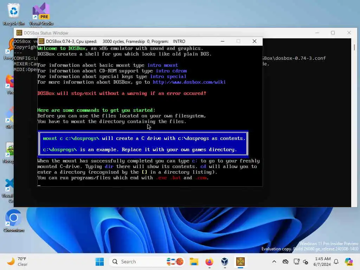Screen dimensions: 360x270
Task: Open notifications bell icon
Action: pos(336,262)
